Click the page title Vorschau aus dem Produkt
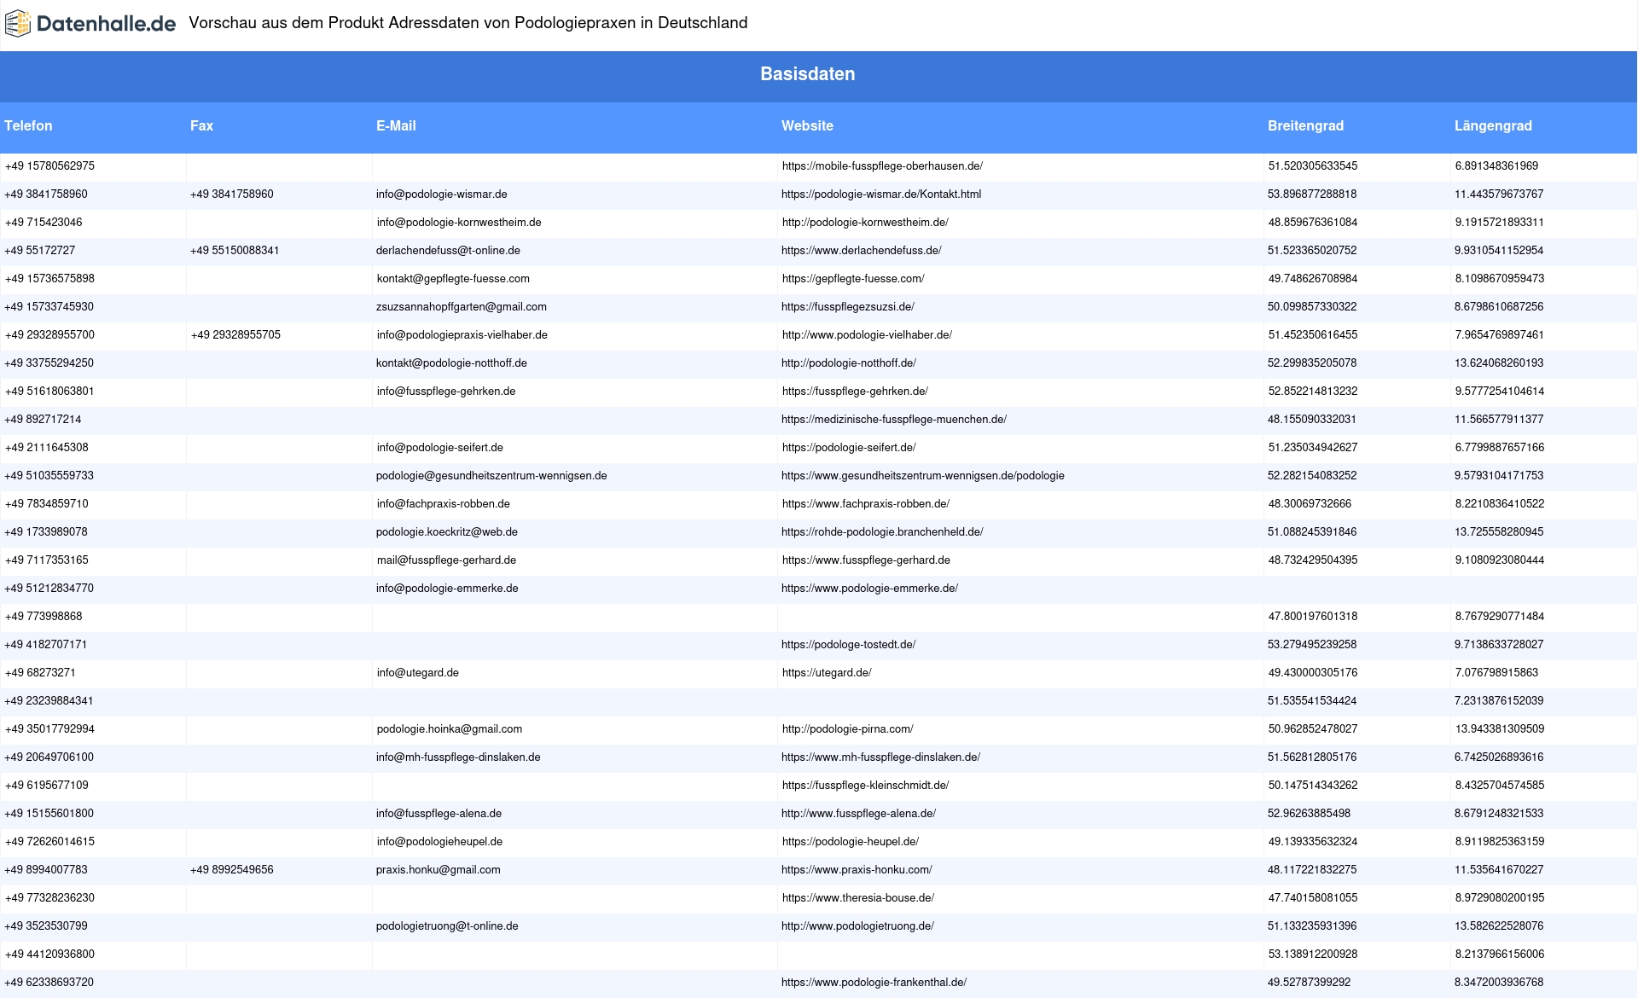 coord(468,23)
